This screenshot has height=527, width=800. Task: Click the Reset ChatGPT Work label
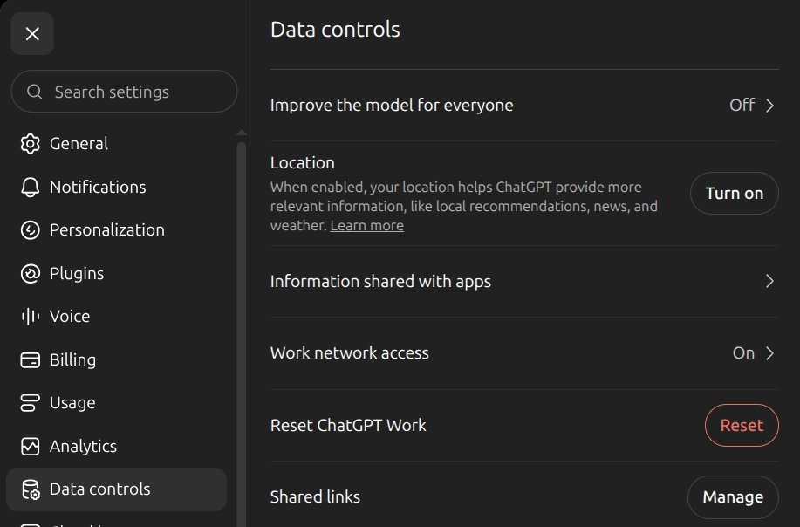click(348, 426)
